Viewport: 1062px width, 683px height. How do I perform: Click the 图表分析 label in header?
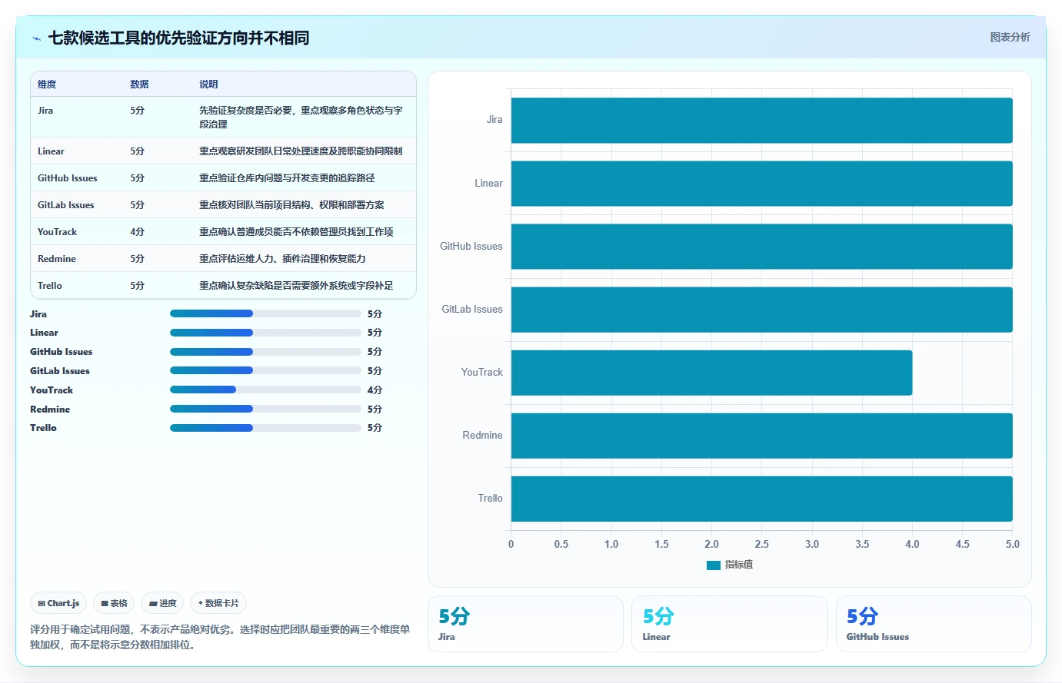click(x=1010, y=37)
